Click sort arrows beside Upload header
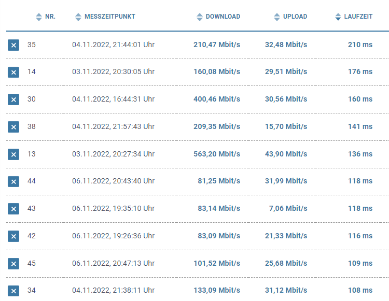 pyautogui.click(x=277, y=17)
